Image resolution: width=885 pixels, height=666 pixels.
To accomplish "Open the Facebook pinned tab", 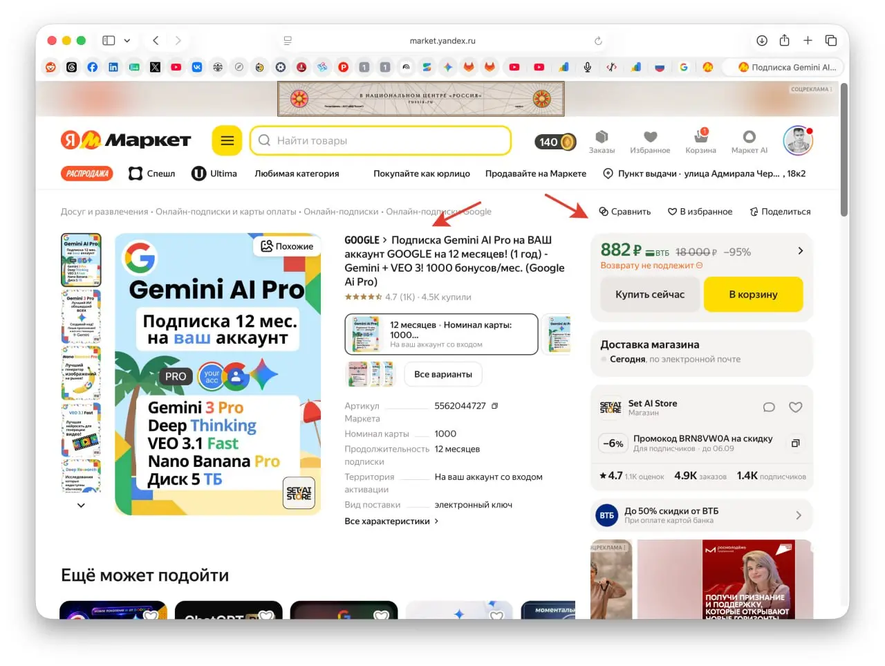I will coord(93,67).
